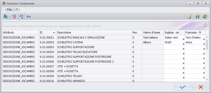Click the Descrizione column header
211x93 pixels.
pos(94,32)
